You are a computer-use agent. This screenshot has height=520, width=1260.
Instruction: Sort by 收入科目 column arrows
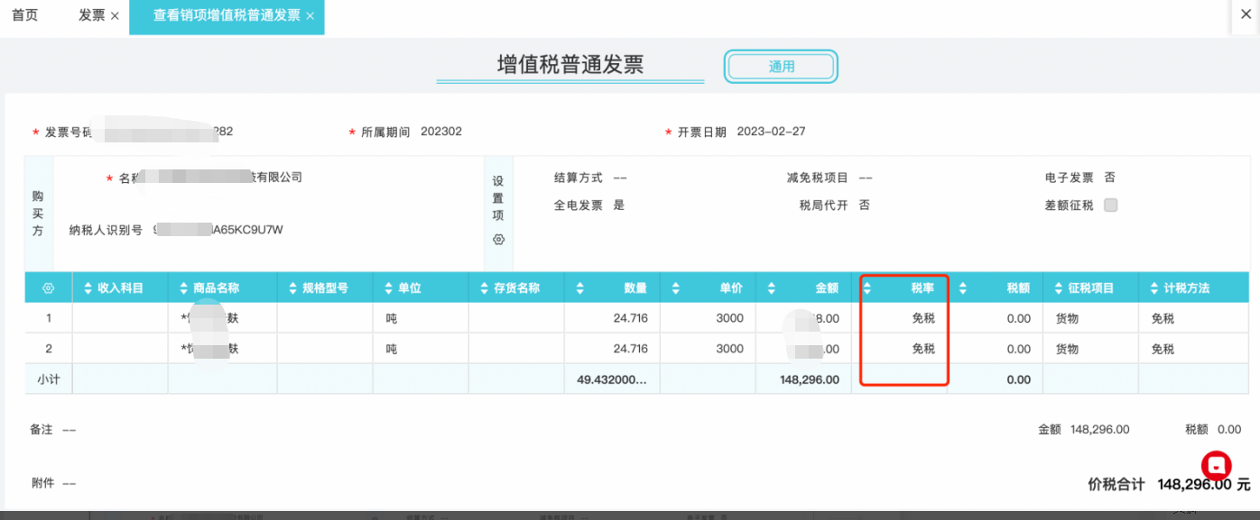point(88,288)
